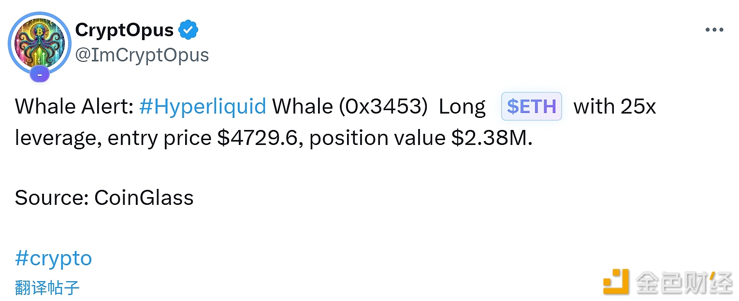This screenshot has height=301, width=739.
Task: Click the golden 金色财经 logo icon
Action: pyautogui.click(x=615, y=281)
